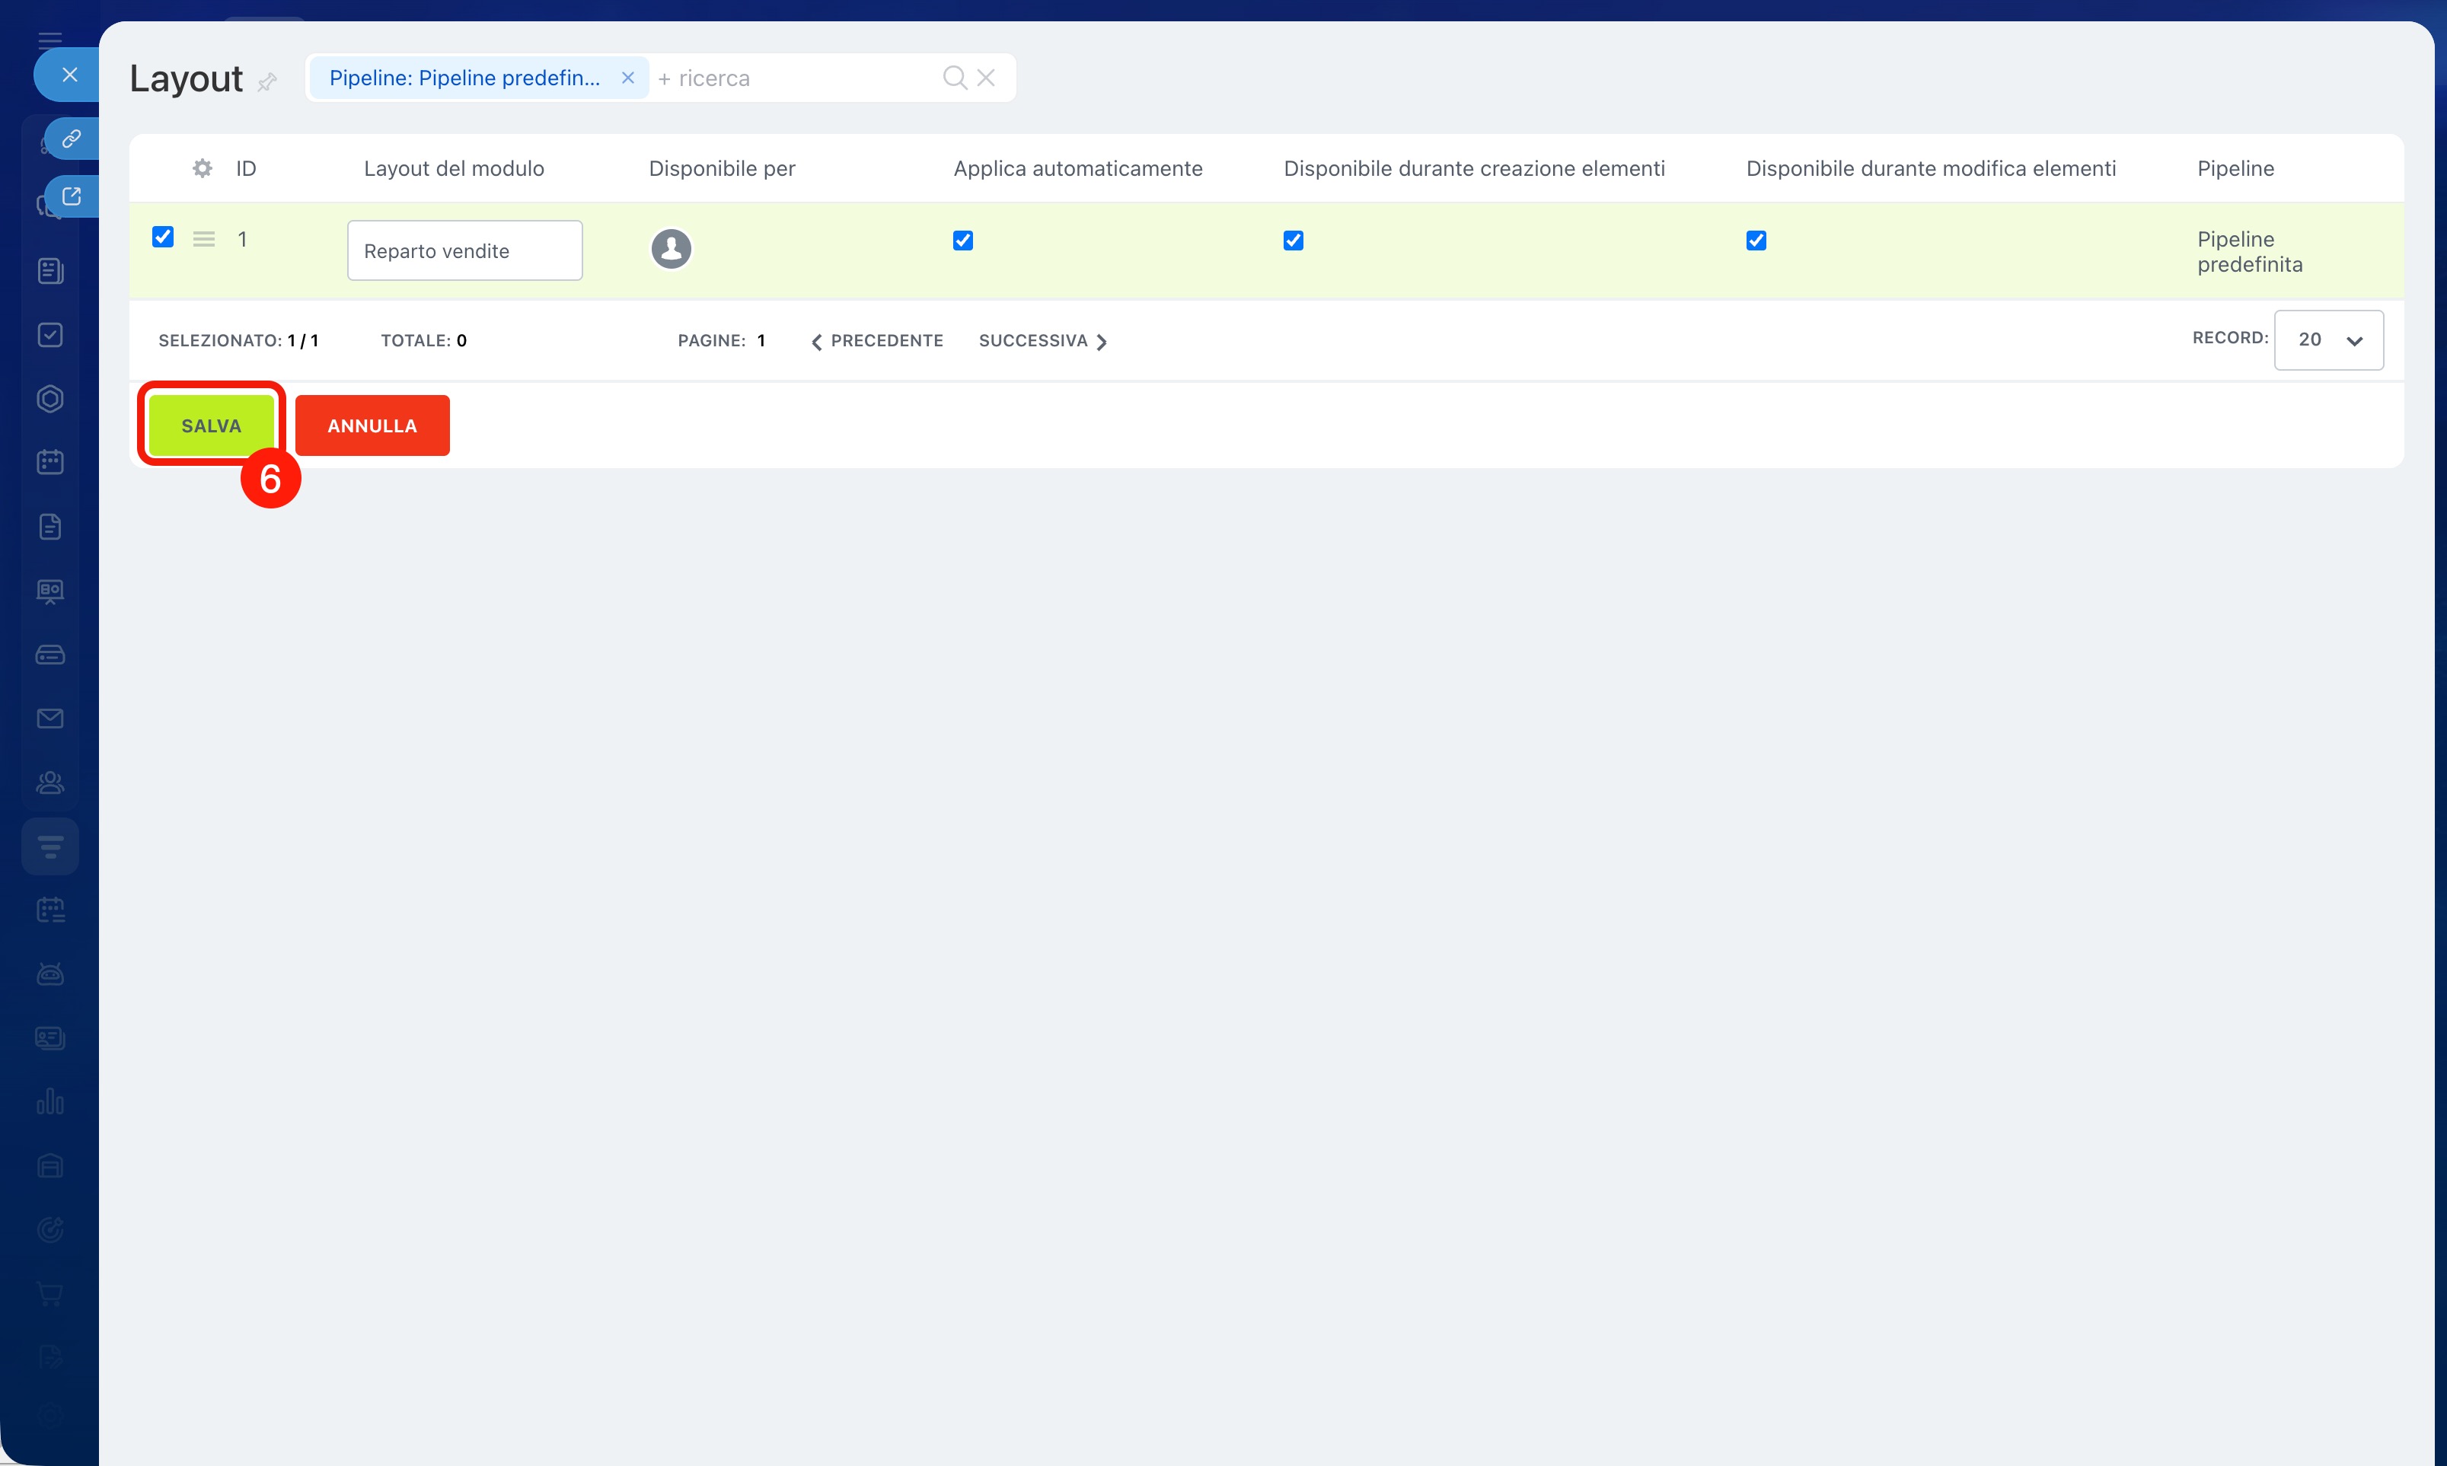This screenshot has width=2447, height=1466.
Task: Go to Successiva page
Action: [x=1042, y=341]
